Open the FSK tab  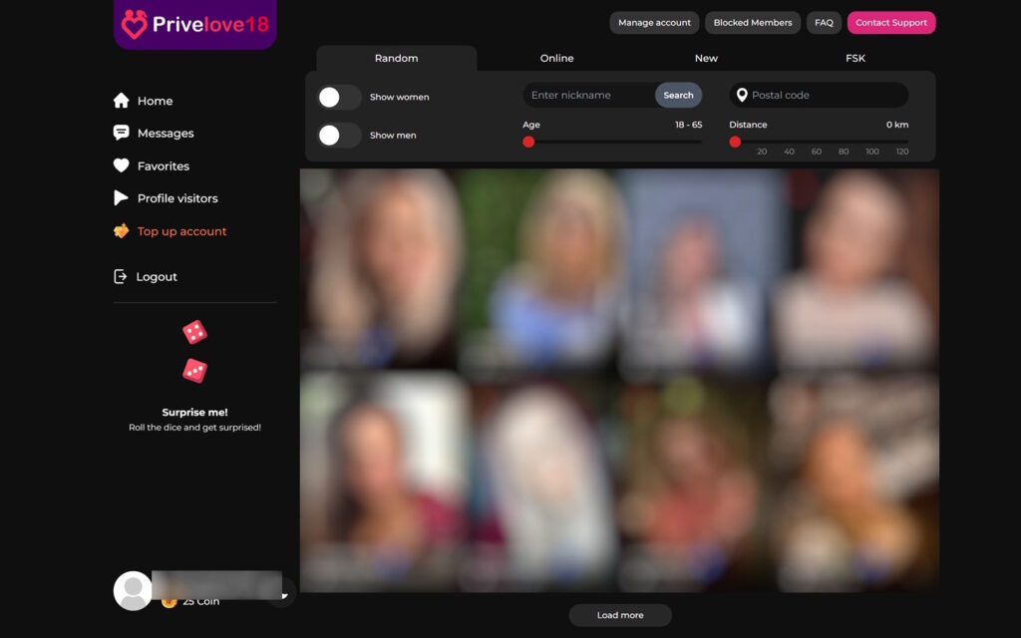[854, 59]
